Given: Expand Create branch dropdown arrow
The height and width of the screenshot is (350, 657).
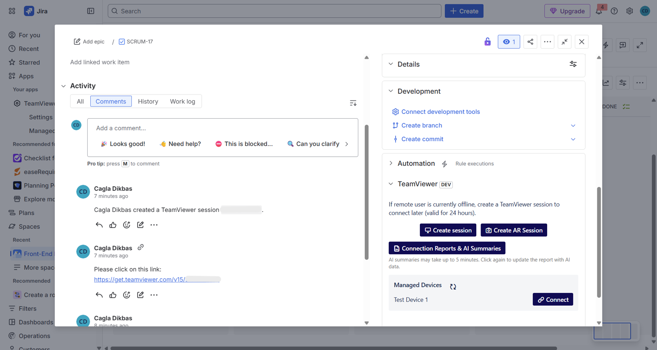Looking at the screenshot, I should tap(573, 126).
